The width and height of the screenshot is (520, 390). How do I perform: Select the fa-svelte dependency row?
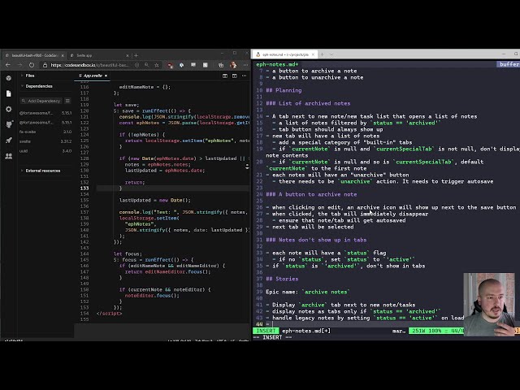[x=45, y=132]
